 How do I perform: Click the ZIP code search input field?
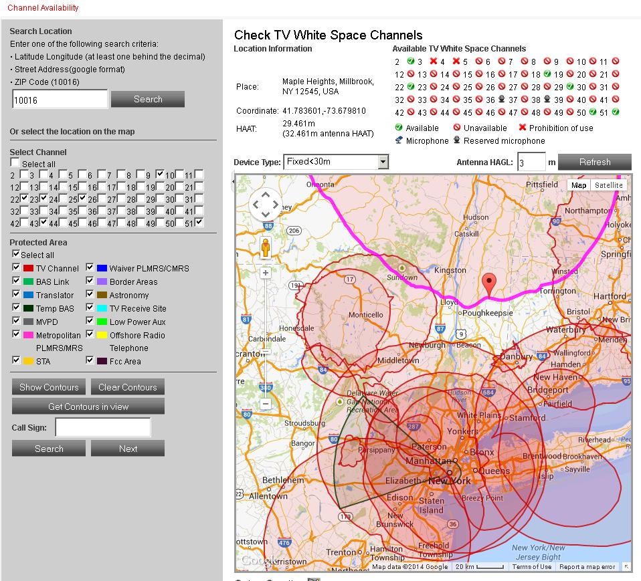pos(60,100)
